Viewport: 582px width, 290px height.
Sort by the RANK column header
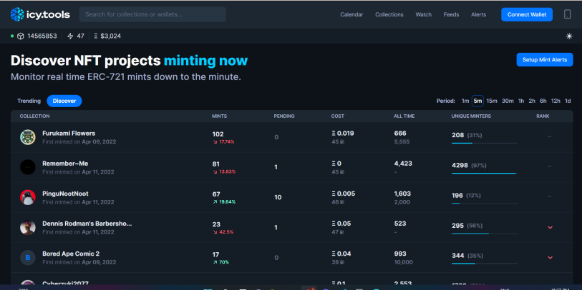(543, 116)
